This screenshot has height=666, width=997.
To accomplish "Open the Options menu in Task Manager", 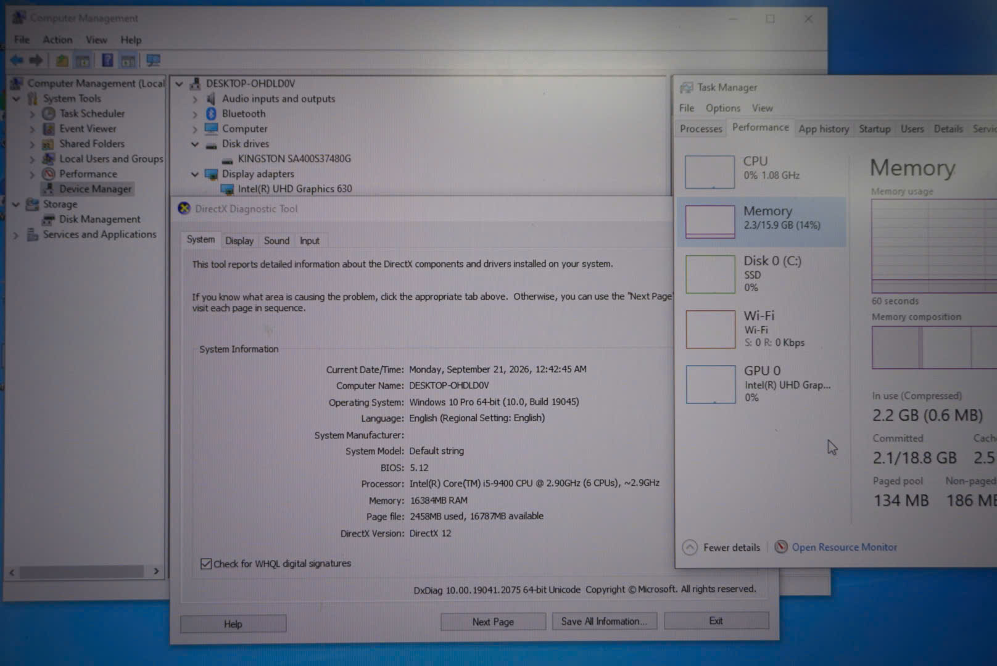I will pyautogui.click(x=723, y=108).
